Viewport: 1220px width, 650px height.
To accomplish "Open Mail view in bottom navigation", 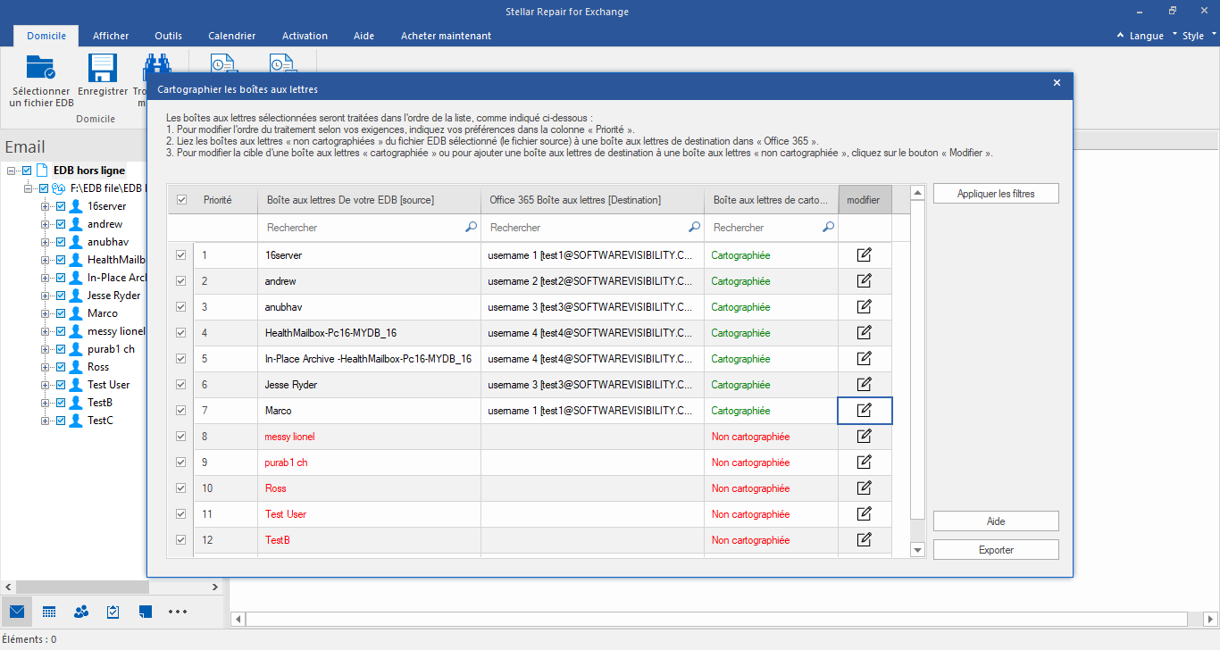I will [17, 612].
